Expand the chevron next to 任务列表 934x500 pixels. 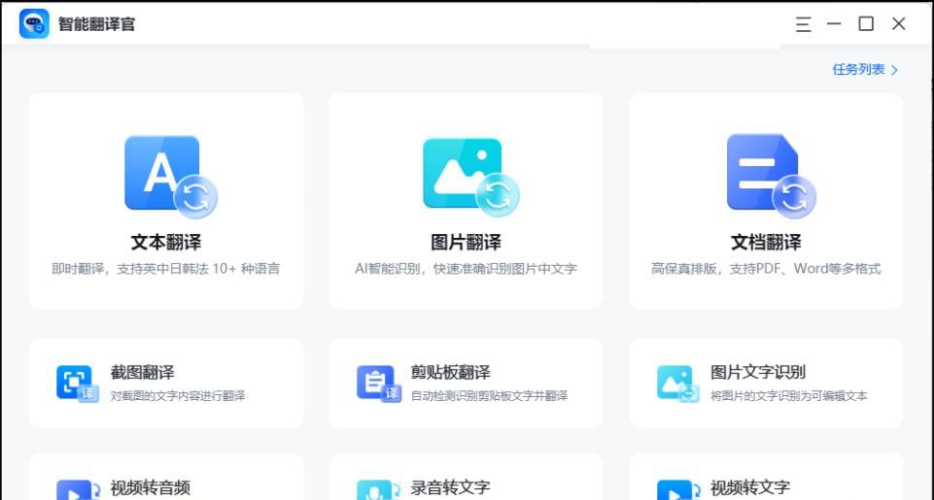point(894,70)
